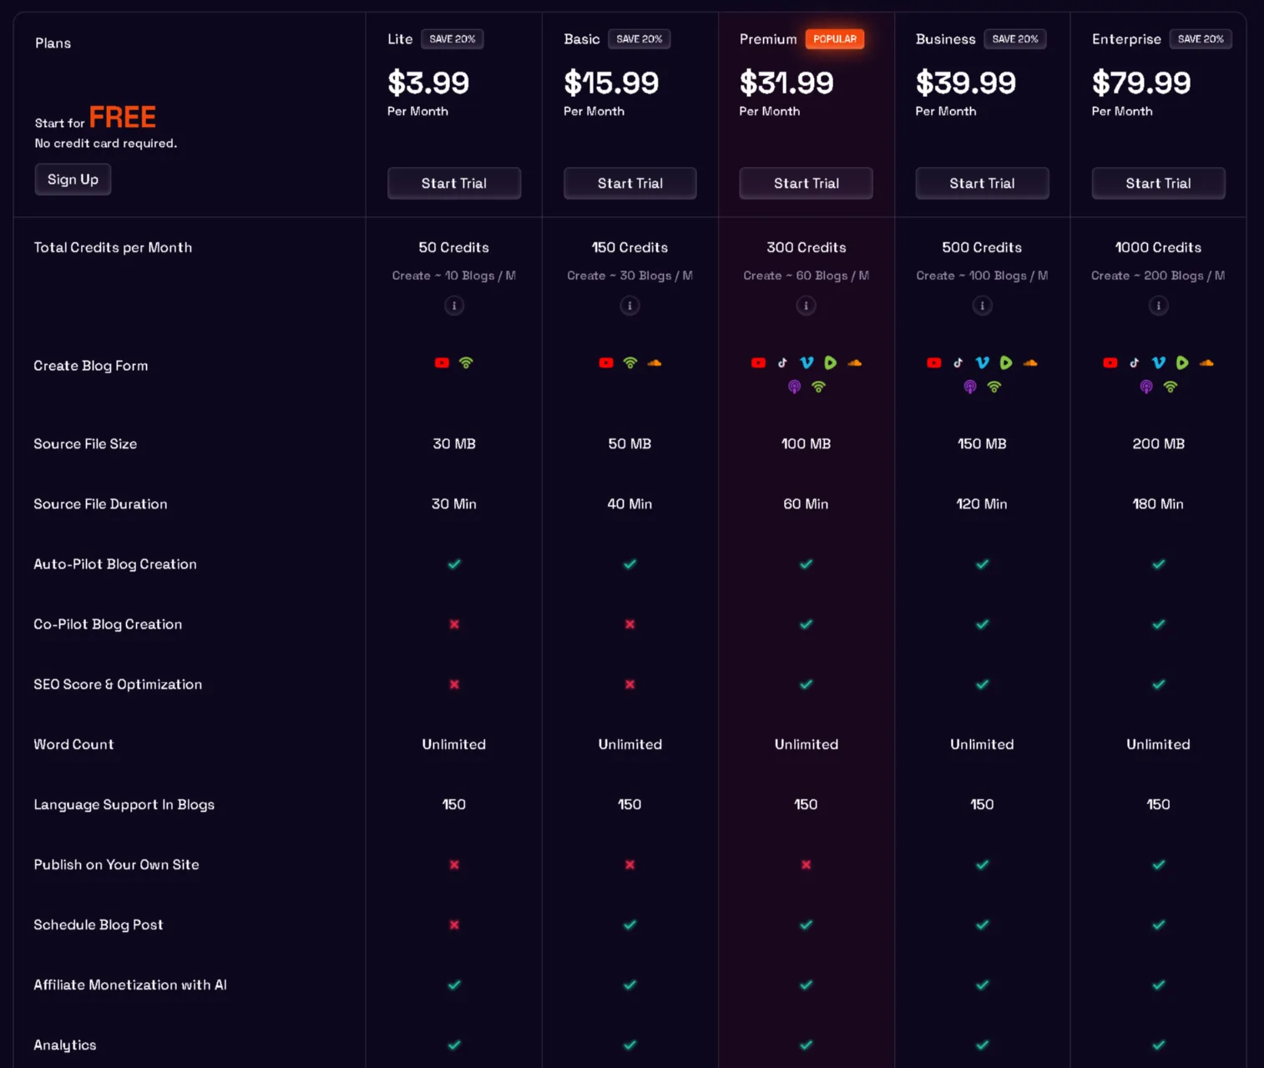Click 'Unlimited' word count in Basic column
The height and width of the screenshot is (1068, 1264).
point(630,745)
